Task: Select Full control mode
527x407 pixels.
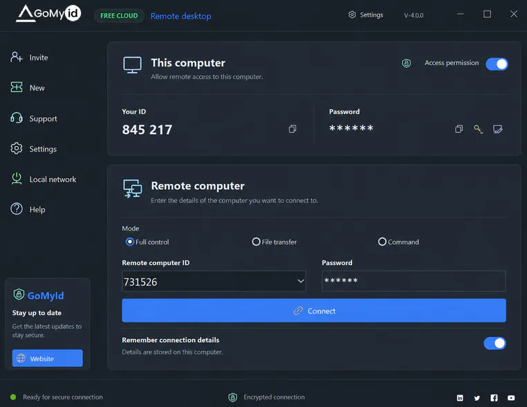Action: pyautogui.click(x=147, y=242)
